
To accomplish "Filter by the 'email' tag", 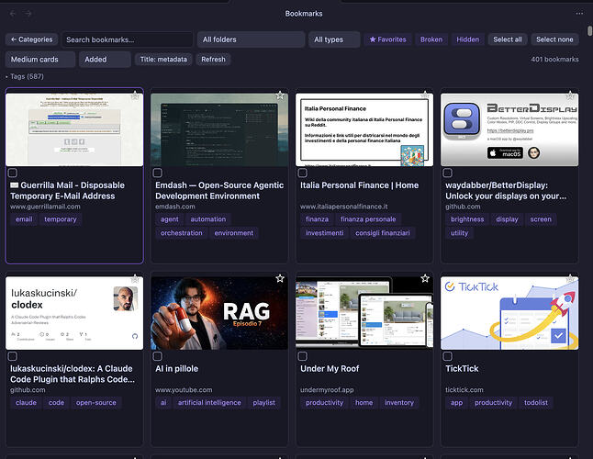I will point(24,219).
